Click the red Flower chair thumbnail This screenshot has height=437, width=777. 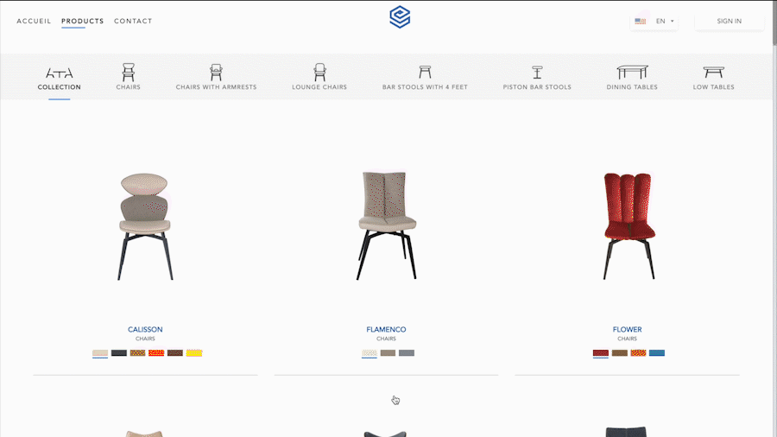[x=629, y=226]
